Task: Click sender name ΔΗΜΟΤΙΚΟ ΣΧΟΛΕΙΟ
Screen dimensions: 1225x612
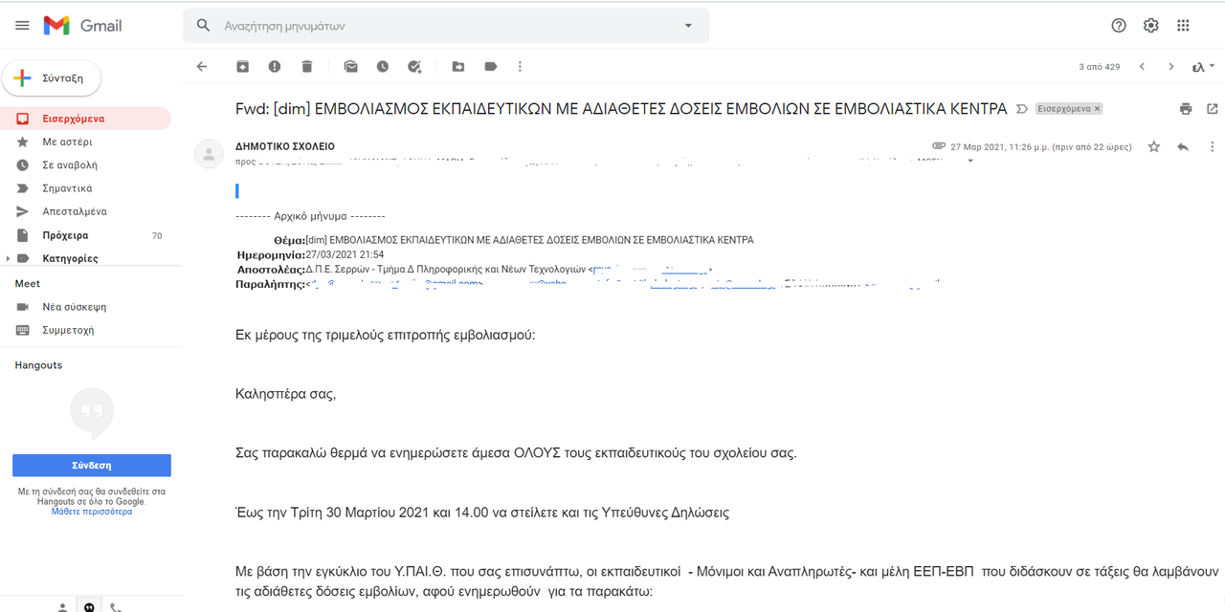Action: (285, 146)
